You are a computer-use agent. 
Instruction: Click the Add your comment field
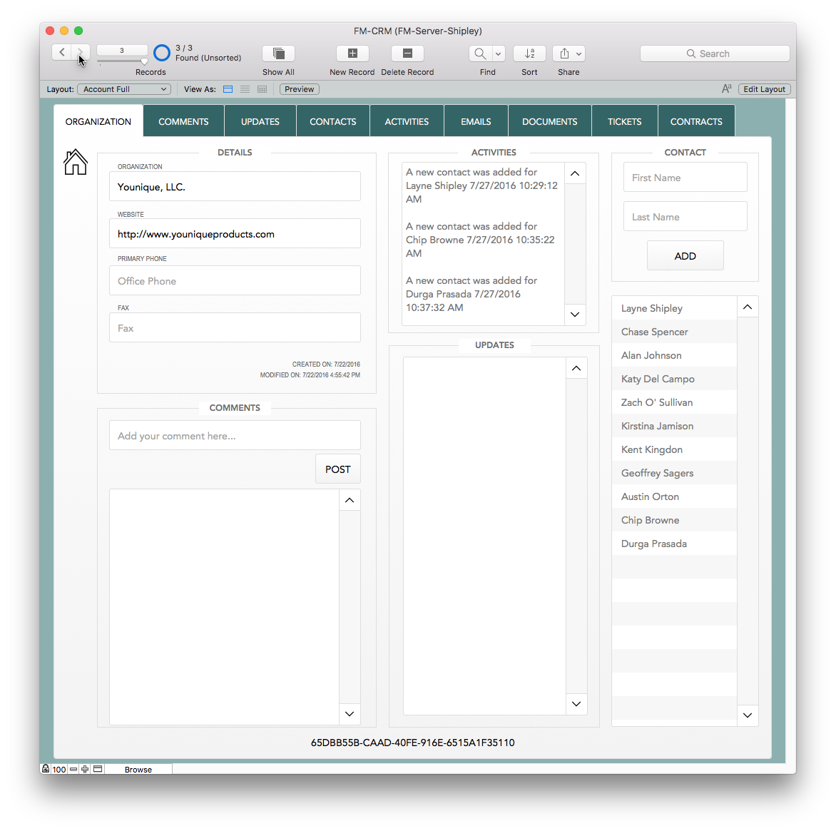click(x=235, y=436)
